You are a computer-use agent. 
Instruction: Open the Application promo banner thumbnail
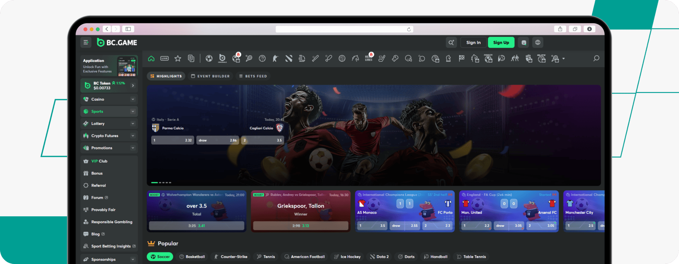point(126,66)
